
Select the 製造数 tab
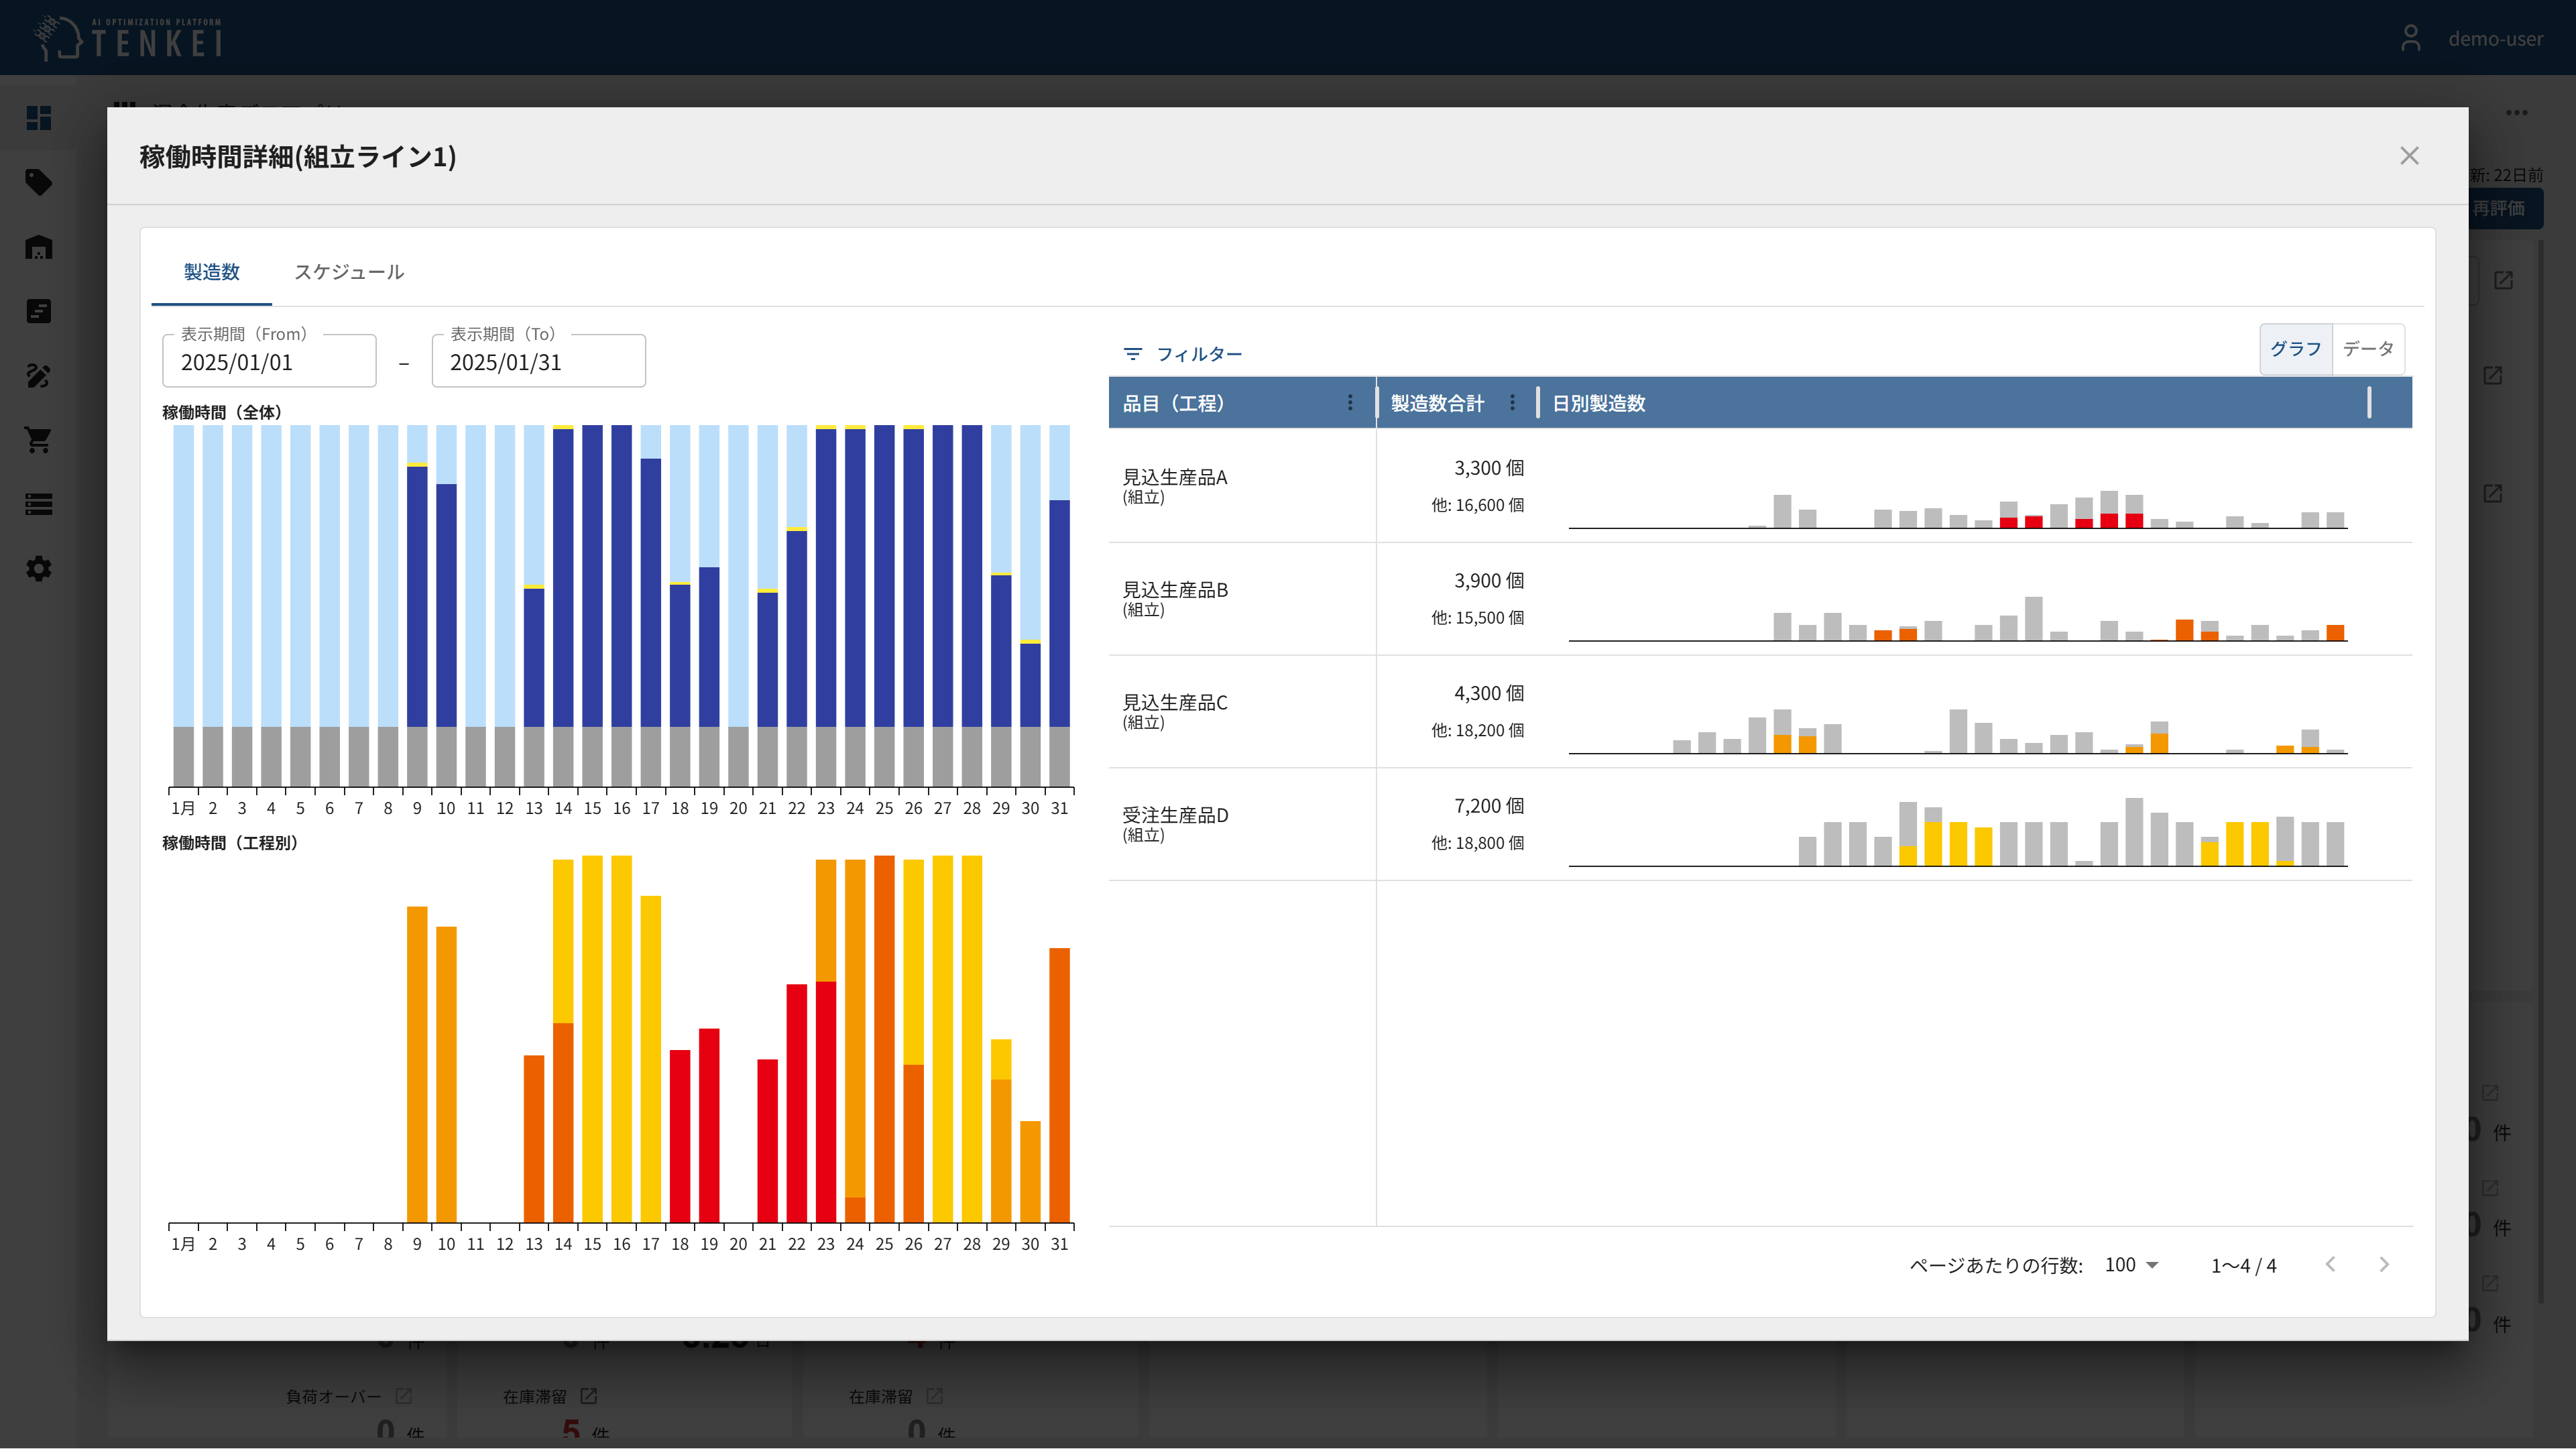211,272
